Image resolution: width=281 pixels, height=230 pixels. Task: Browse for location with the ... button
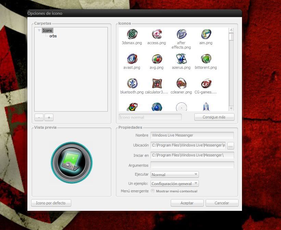click(230, 146)
